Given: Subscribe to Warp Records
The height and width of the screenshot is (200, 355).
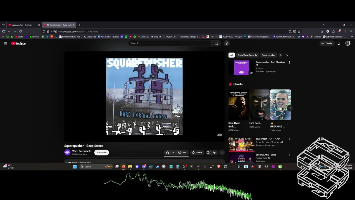Looking at the screenshot, I should [x=102, y=152].
